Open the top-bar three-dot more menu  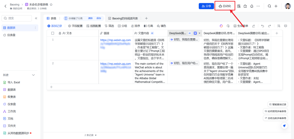[258, 6]
